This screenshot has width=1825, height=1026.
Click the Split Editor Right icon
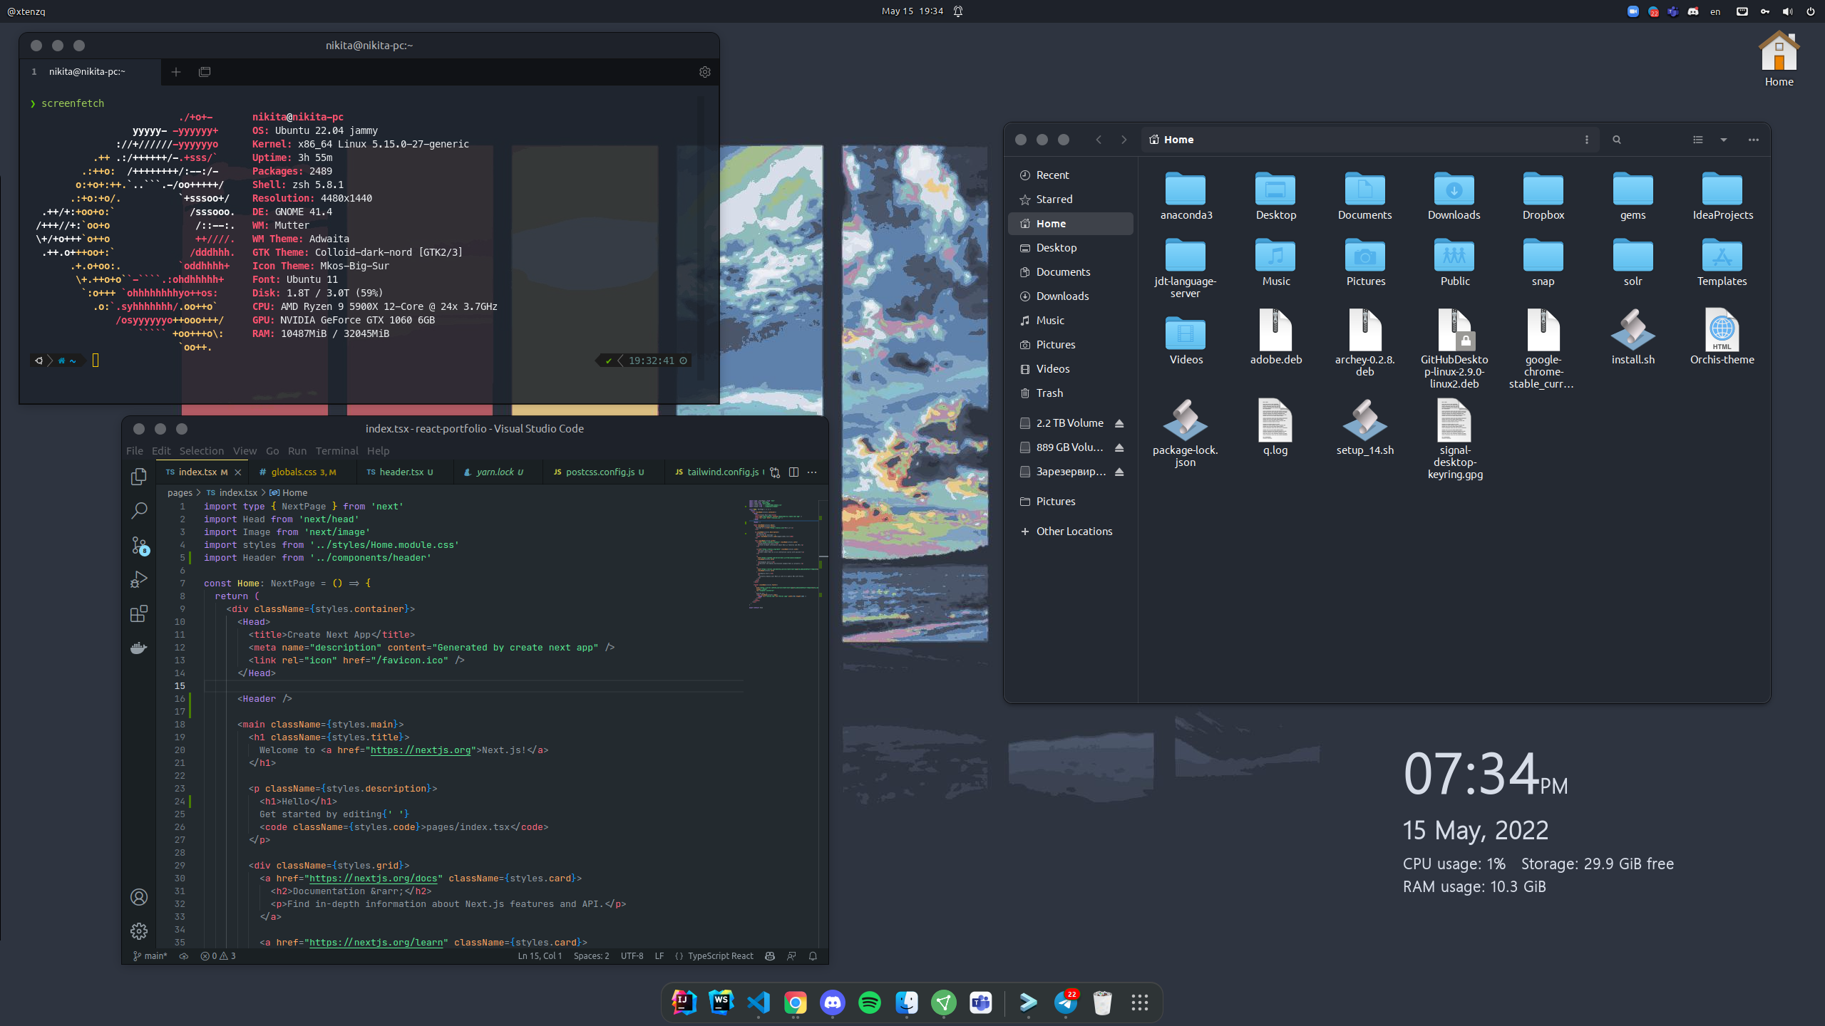tap(793, 472)
